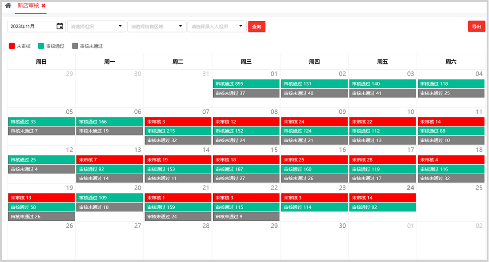Close the 新店审核 tab
Viewport: 489px width, 262px height.
click(x=44, y=6)
